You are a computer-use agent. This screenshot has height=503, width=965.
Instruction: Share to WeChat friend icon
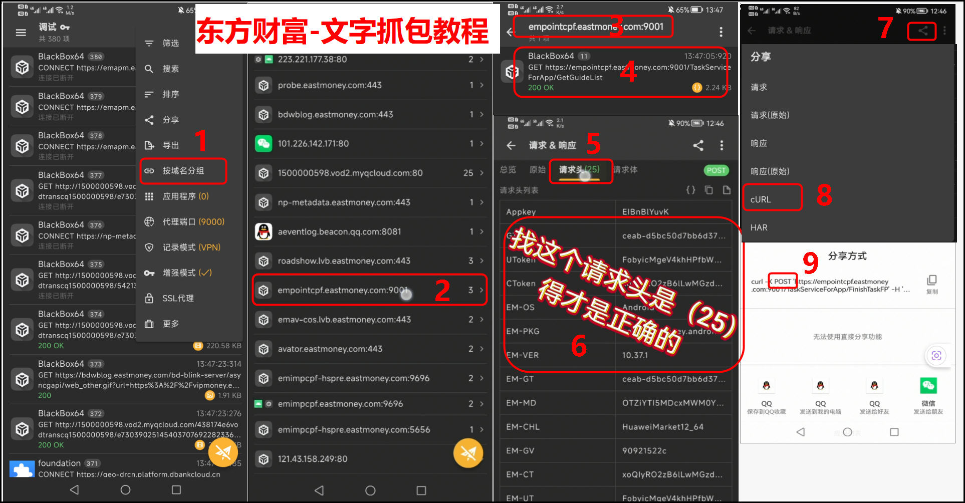(928, 386)
